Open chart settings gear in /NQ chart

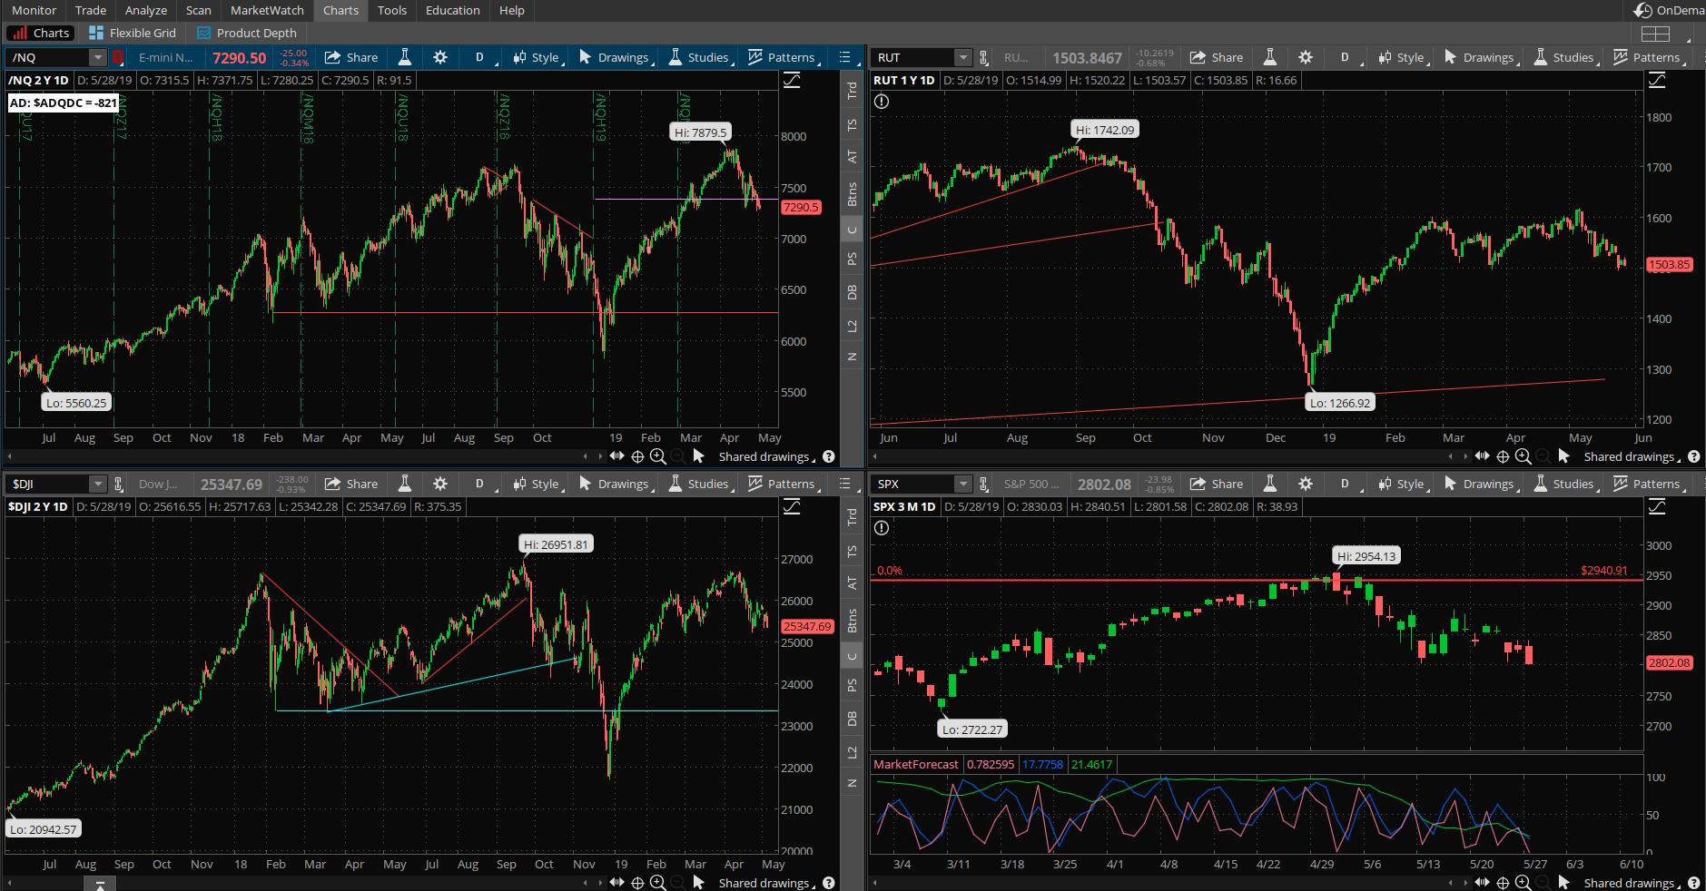(440, 57)
